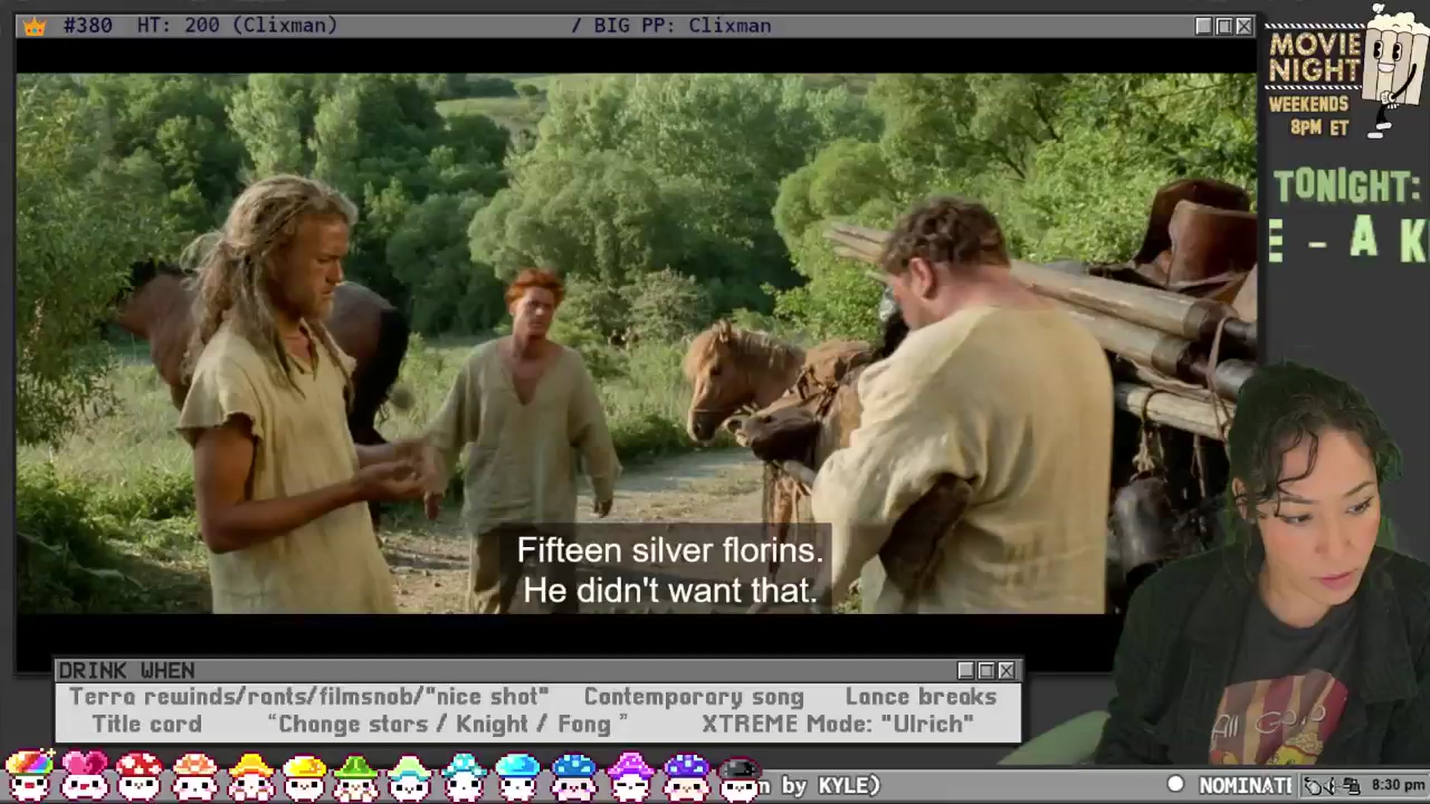The image size is (1430, 804).
Task: Click the TONIGHT: heading in the sidebar
Action: pyautogui.click(x=1347, y=186)
